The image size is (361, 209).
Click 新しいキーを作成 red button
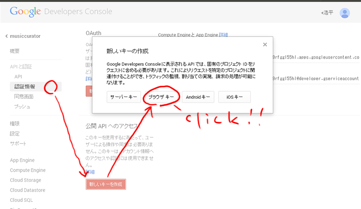coord(106,184)
